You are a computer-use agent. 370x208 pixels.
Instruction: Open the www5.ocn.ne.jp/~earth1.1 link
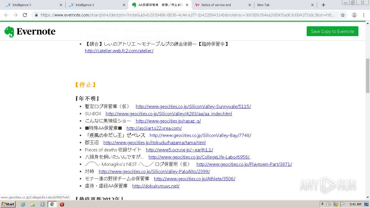[180, 150]
